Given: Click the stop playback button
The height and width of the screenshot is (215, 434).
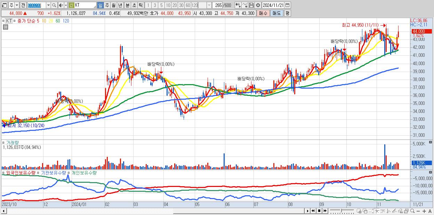Looking at the screenshot, I should tap(319, 211).
